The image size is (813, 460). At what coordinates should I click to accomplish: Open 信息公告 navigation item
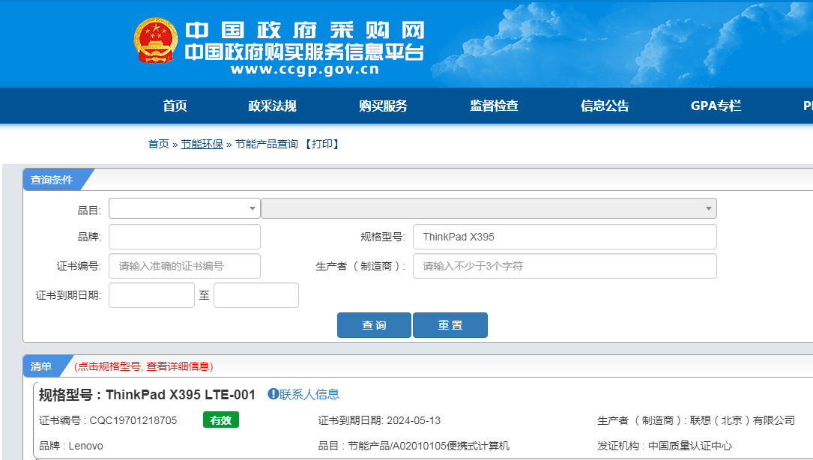(x=605, y=106)
